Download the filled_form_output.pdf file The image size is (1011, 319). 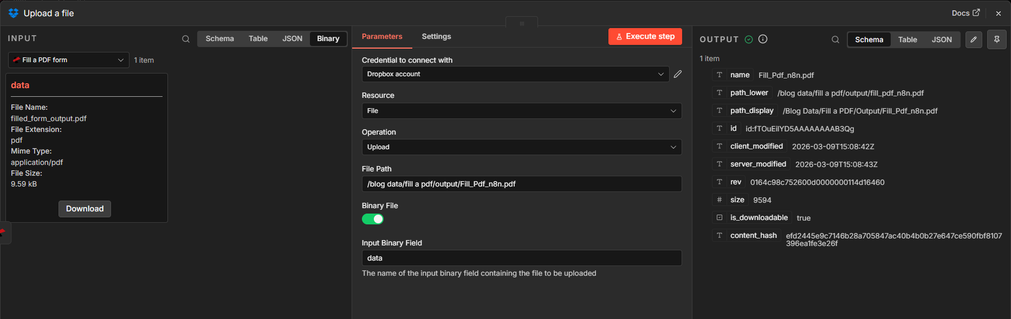pyautogui.click(x=85, y=209)
